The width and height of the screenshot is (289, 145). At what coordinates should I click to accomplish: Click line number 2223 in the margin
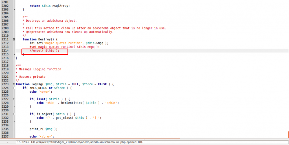tap(6, 84)
